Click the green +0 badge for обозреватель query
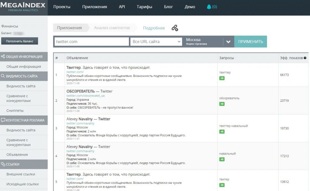This screenshot has height=191, width=310. [222, 104]
